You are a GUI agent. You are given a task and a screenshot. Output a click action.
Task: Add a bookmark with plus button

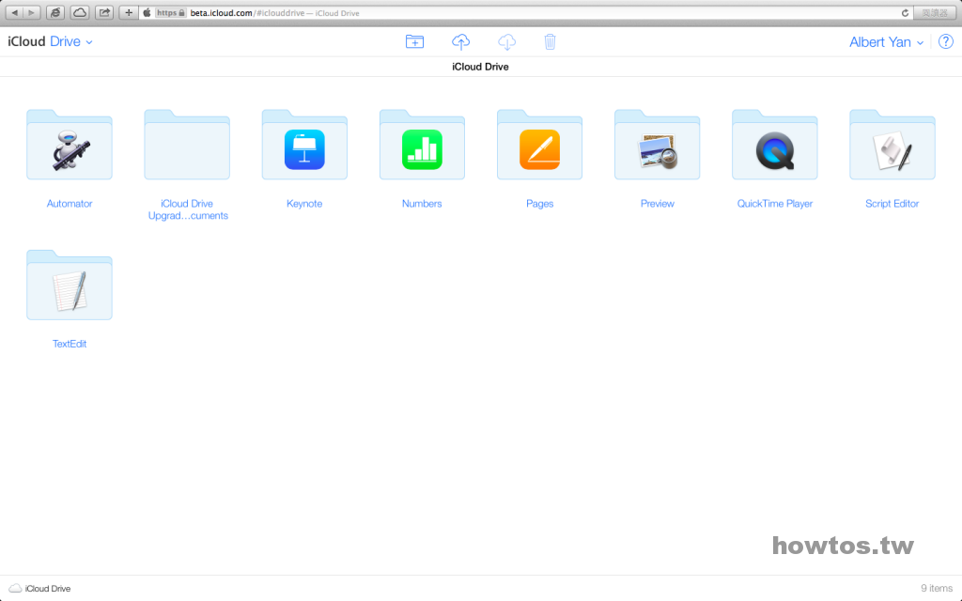[128, 12]
